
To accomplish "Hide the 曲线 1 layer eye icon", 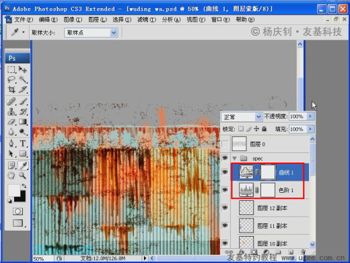I will point(225,172).
